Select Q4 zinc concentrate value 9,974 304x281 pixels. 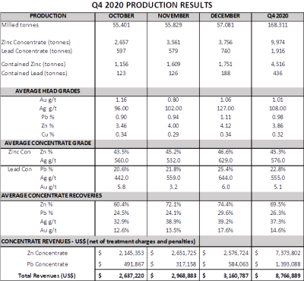277,43
